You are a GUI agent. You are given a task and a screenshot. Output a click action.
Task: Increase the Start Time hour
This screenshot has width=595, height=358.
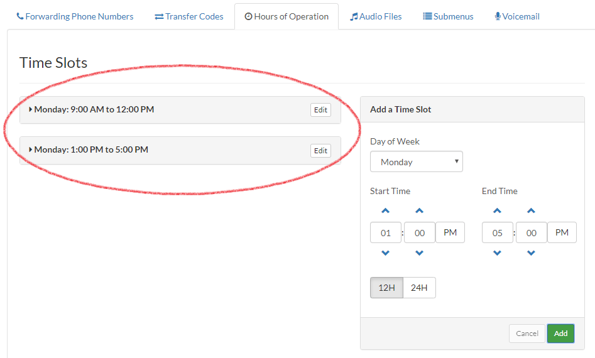386,211
